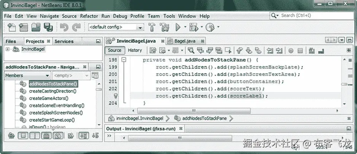Open Project using the folder icon
Image resolution: width=357 pixels, height=154 pixels.
pyautogui.click(x=36, y=27)
